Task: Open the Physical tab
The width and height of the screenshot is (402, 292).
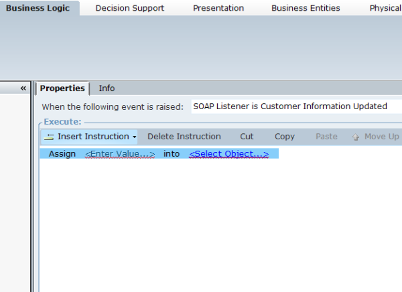Action: click(x=385, y=8)
